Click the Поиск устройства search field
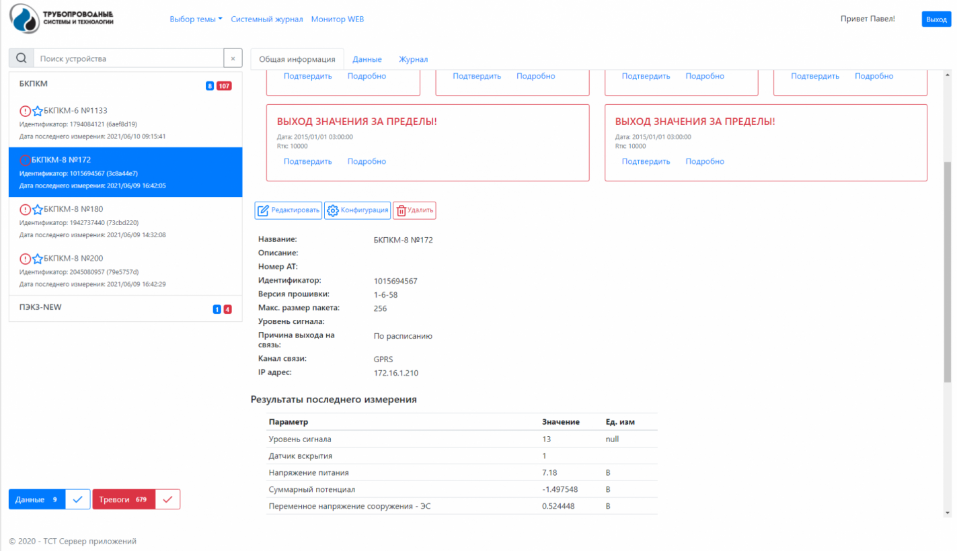This screenshot has width=957, height=551. tap(128, 58)
